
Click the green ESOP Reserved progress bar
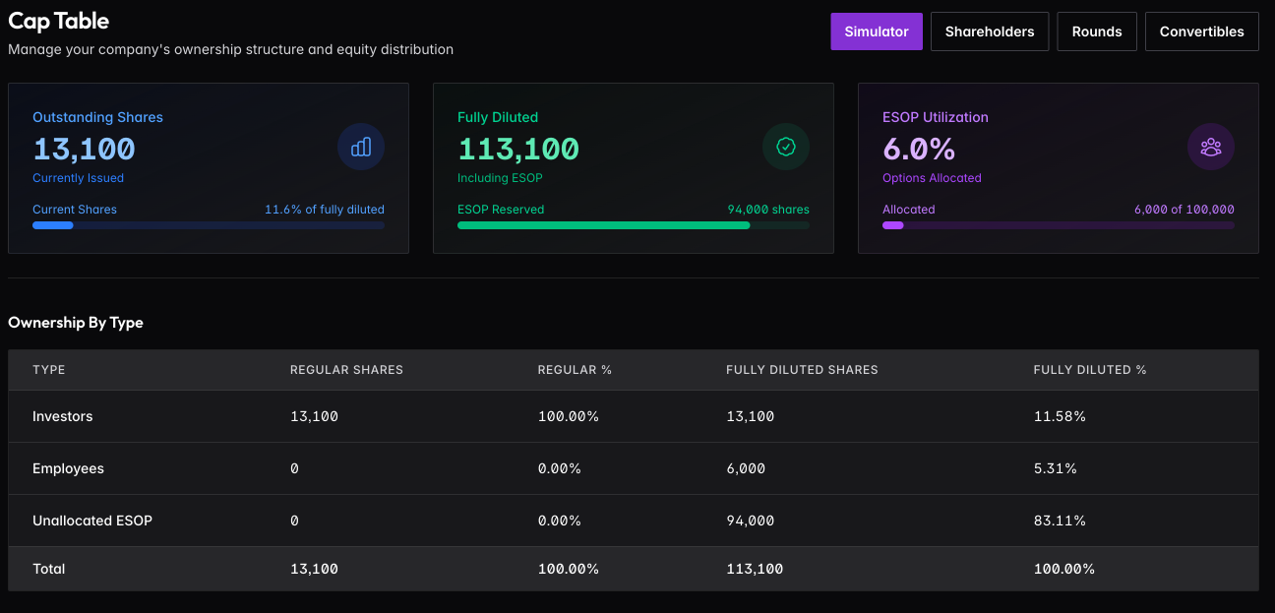634,225
